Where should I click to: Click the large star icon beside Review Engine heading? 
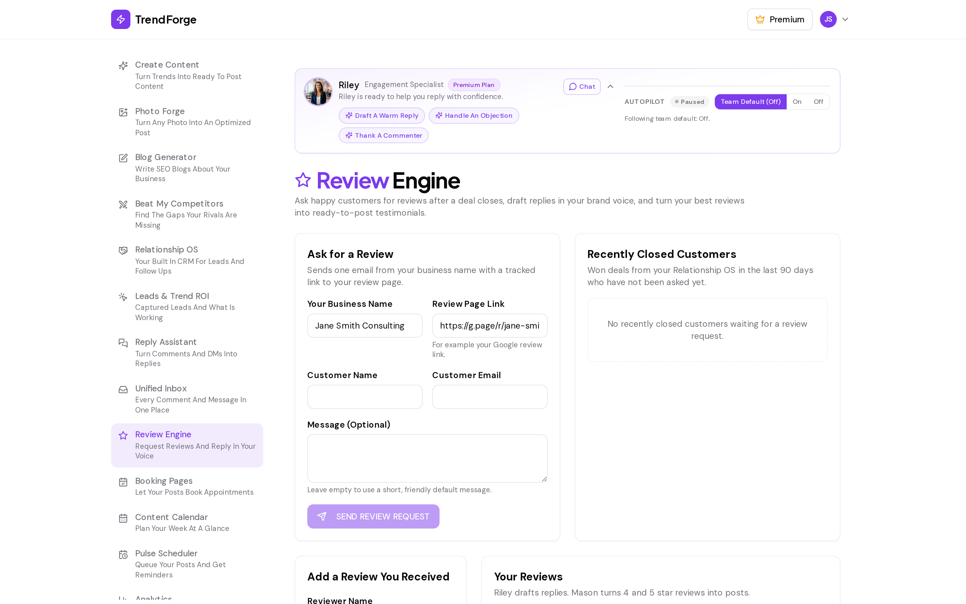click(x=303, y=180)
